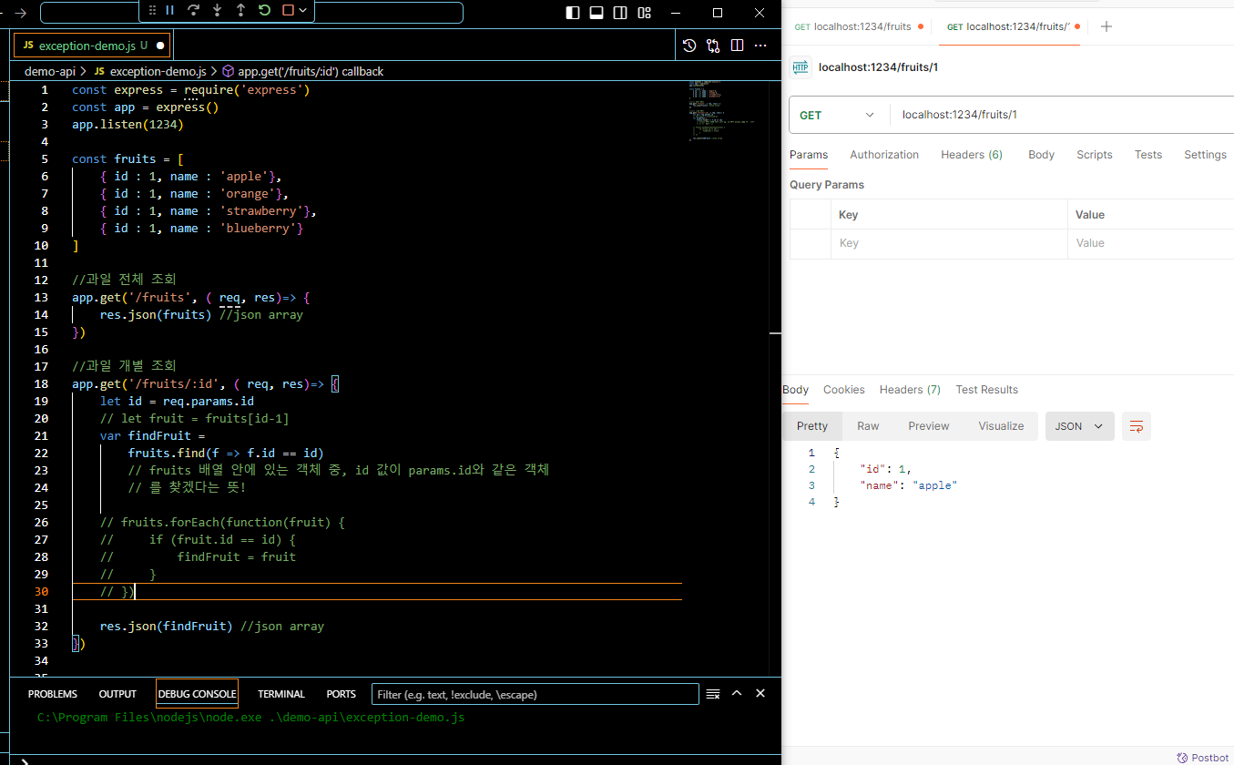This screenshot has width=1234, height=765.
Task: Open the dropdown beside the stop button
Action: coord(303,10)
